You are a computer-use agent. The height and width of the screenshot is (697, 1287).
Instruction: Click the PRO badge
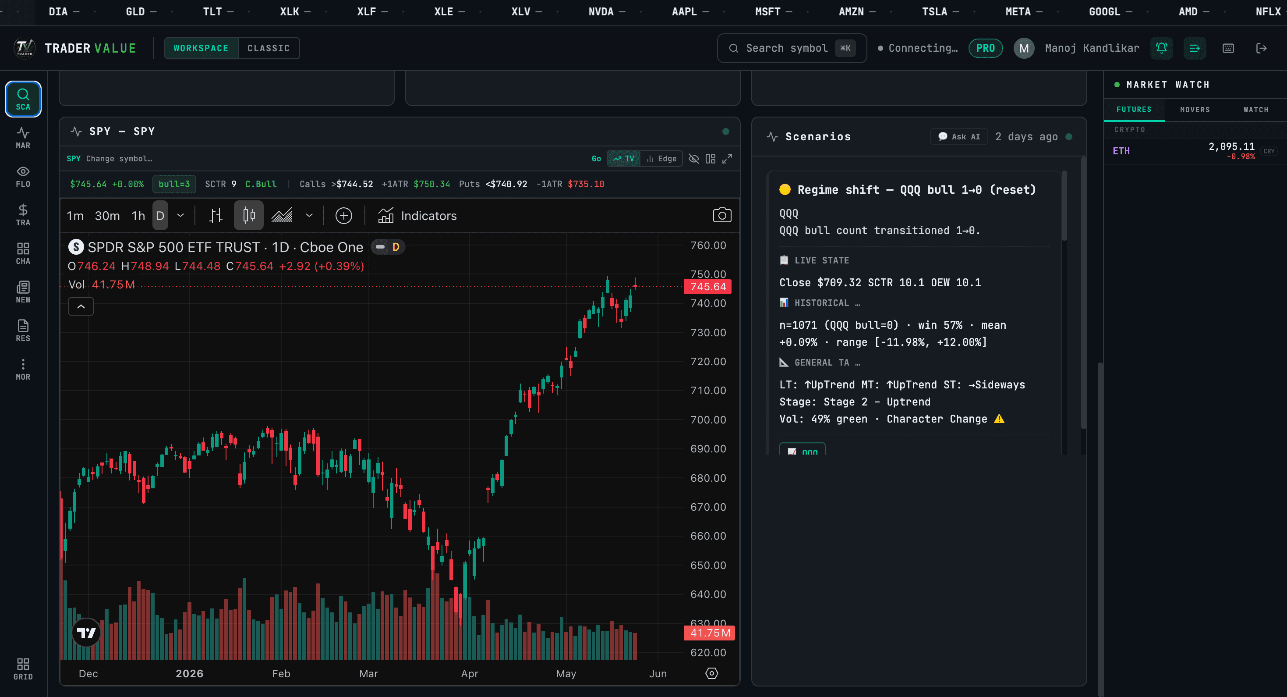tap(985, 48)
